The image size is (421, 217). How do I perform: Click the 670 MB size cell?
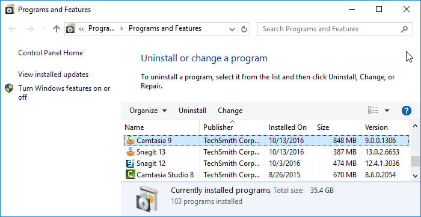pos(345,175)
